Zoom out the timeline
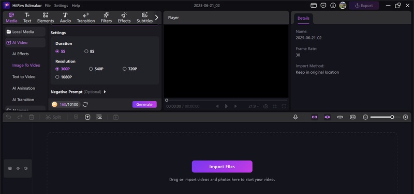 click(x=365, y=117)
